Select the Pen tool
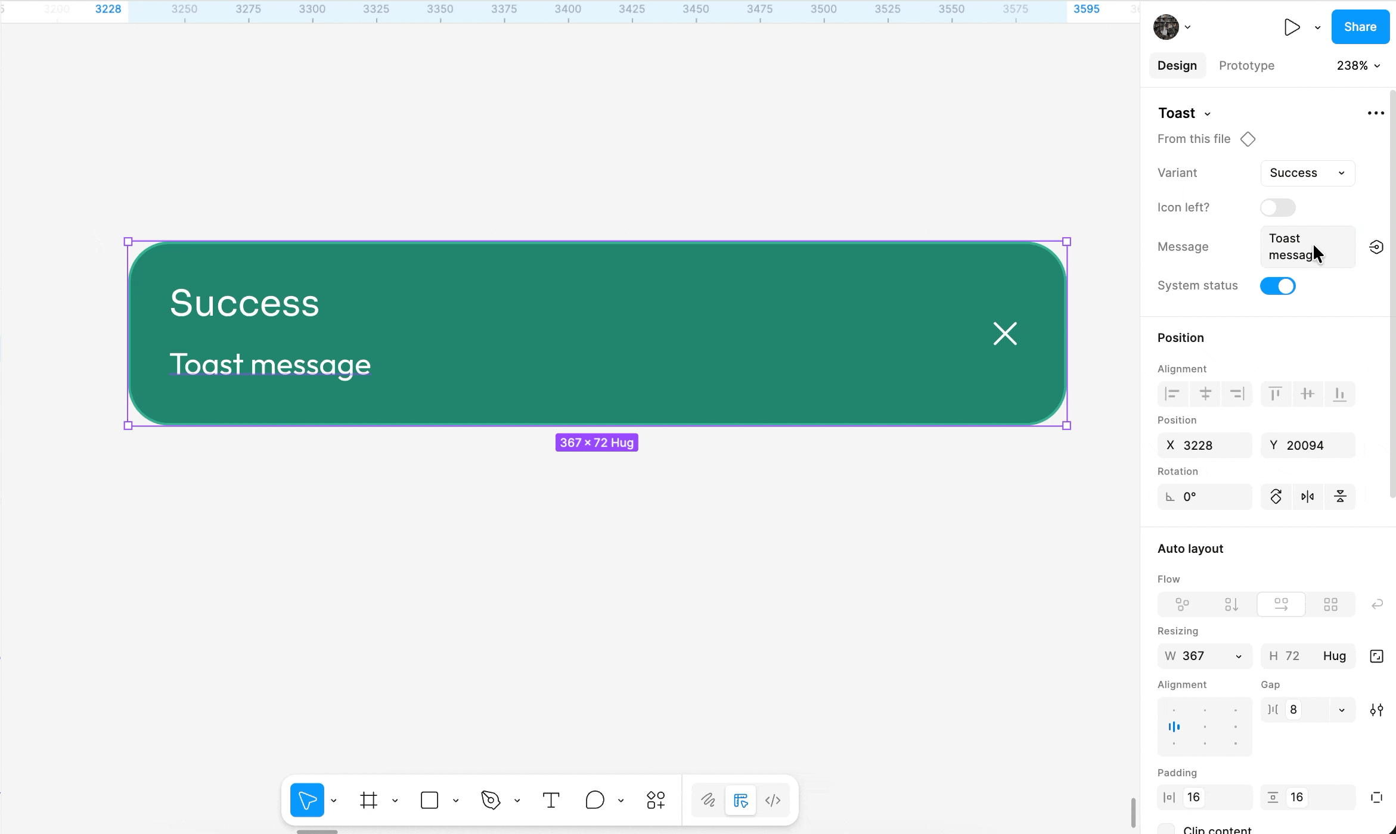The image size is (1396, 834). click(490, 800)
